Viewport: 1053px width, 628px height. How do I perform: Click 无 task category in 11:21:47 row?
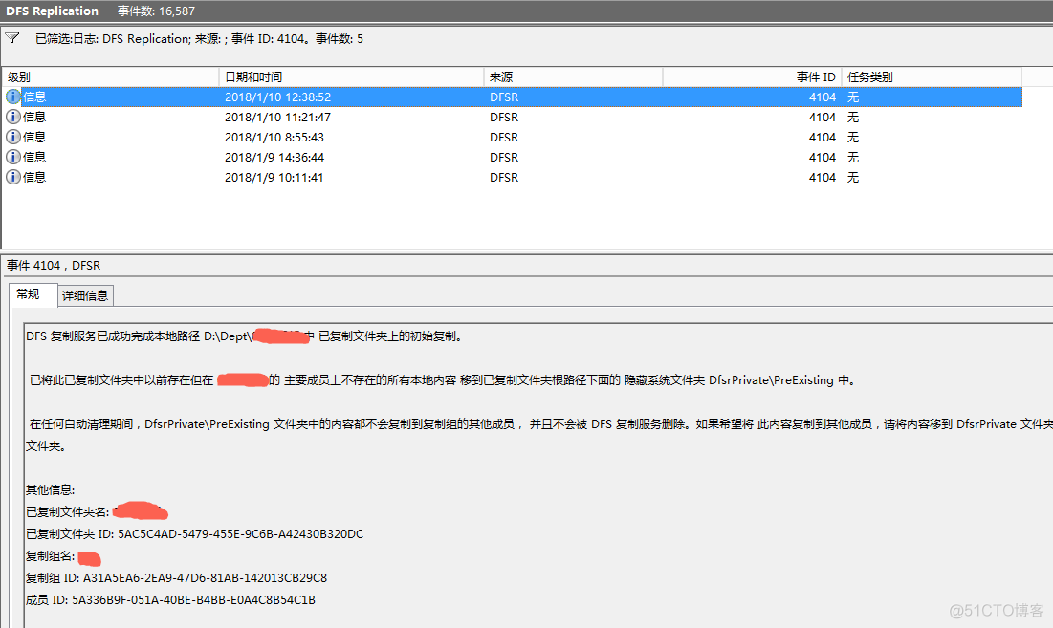(853, 118)
